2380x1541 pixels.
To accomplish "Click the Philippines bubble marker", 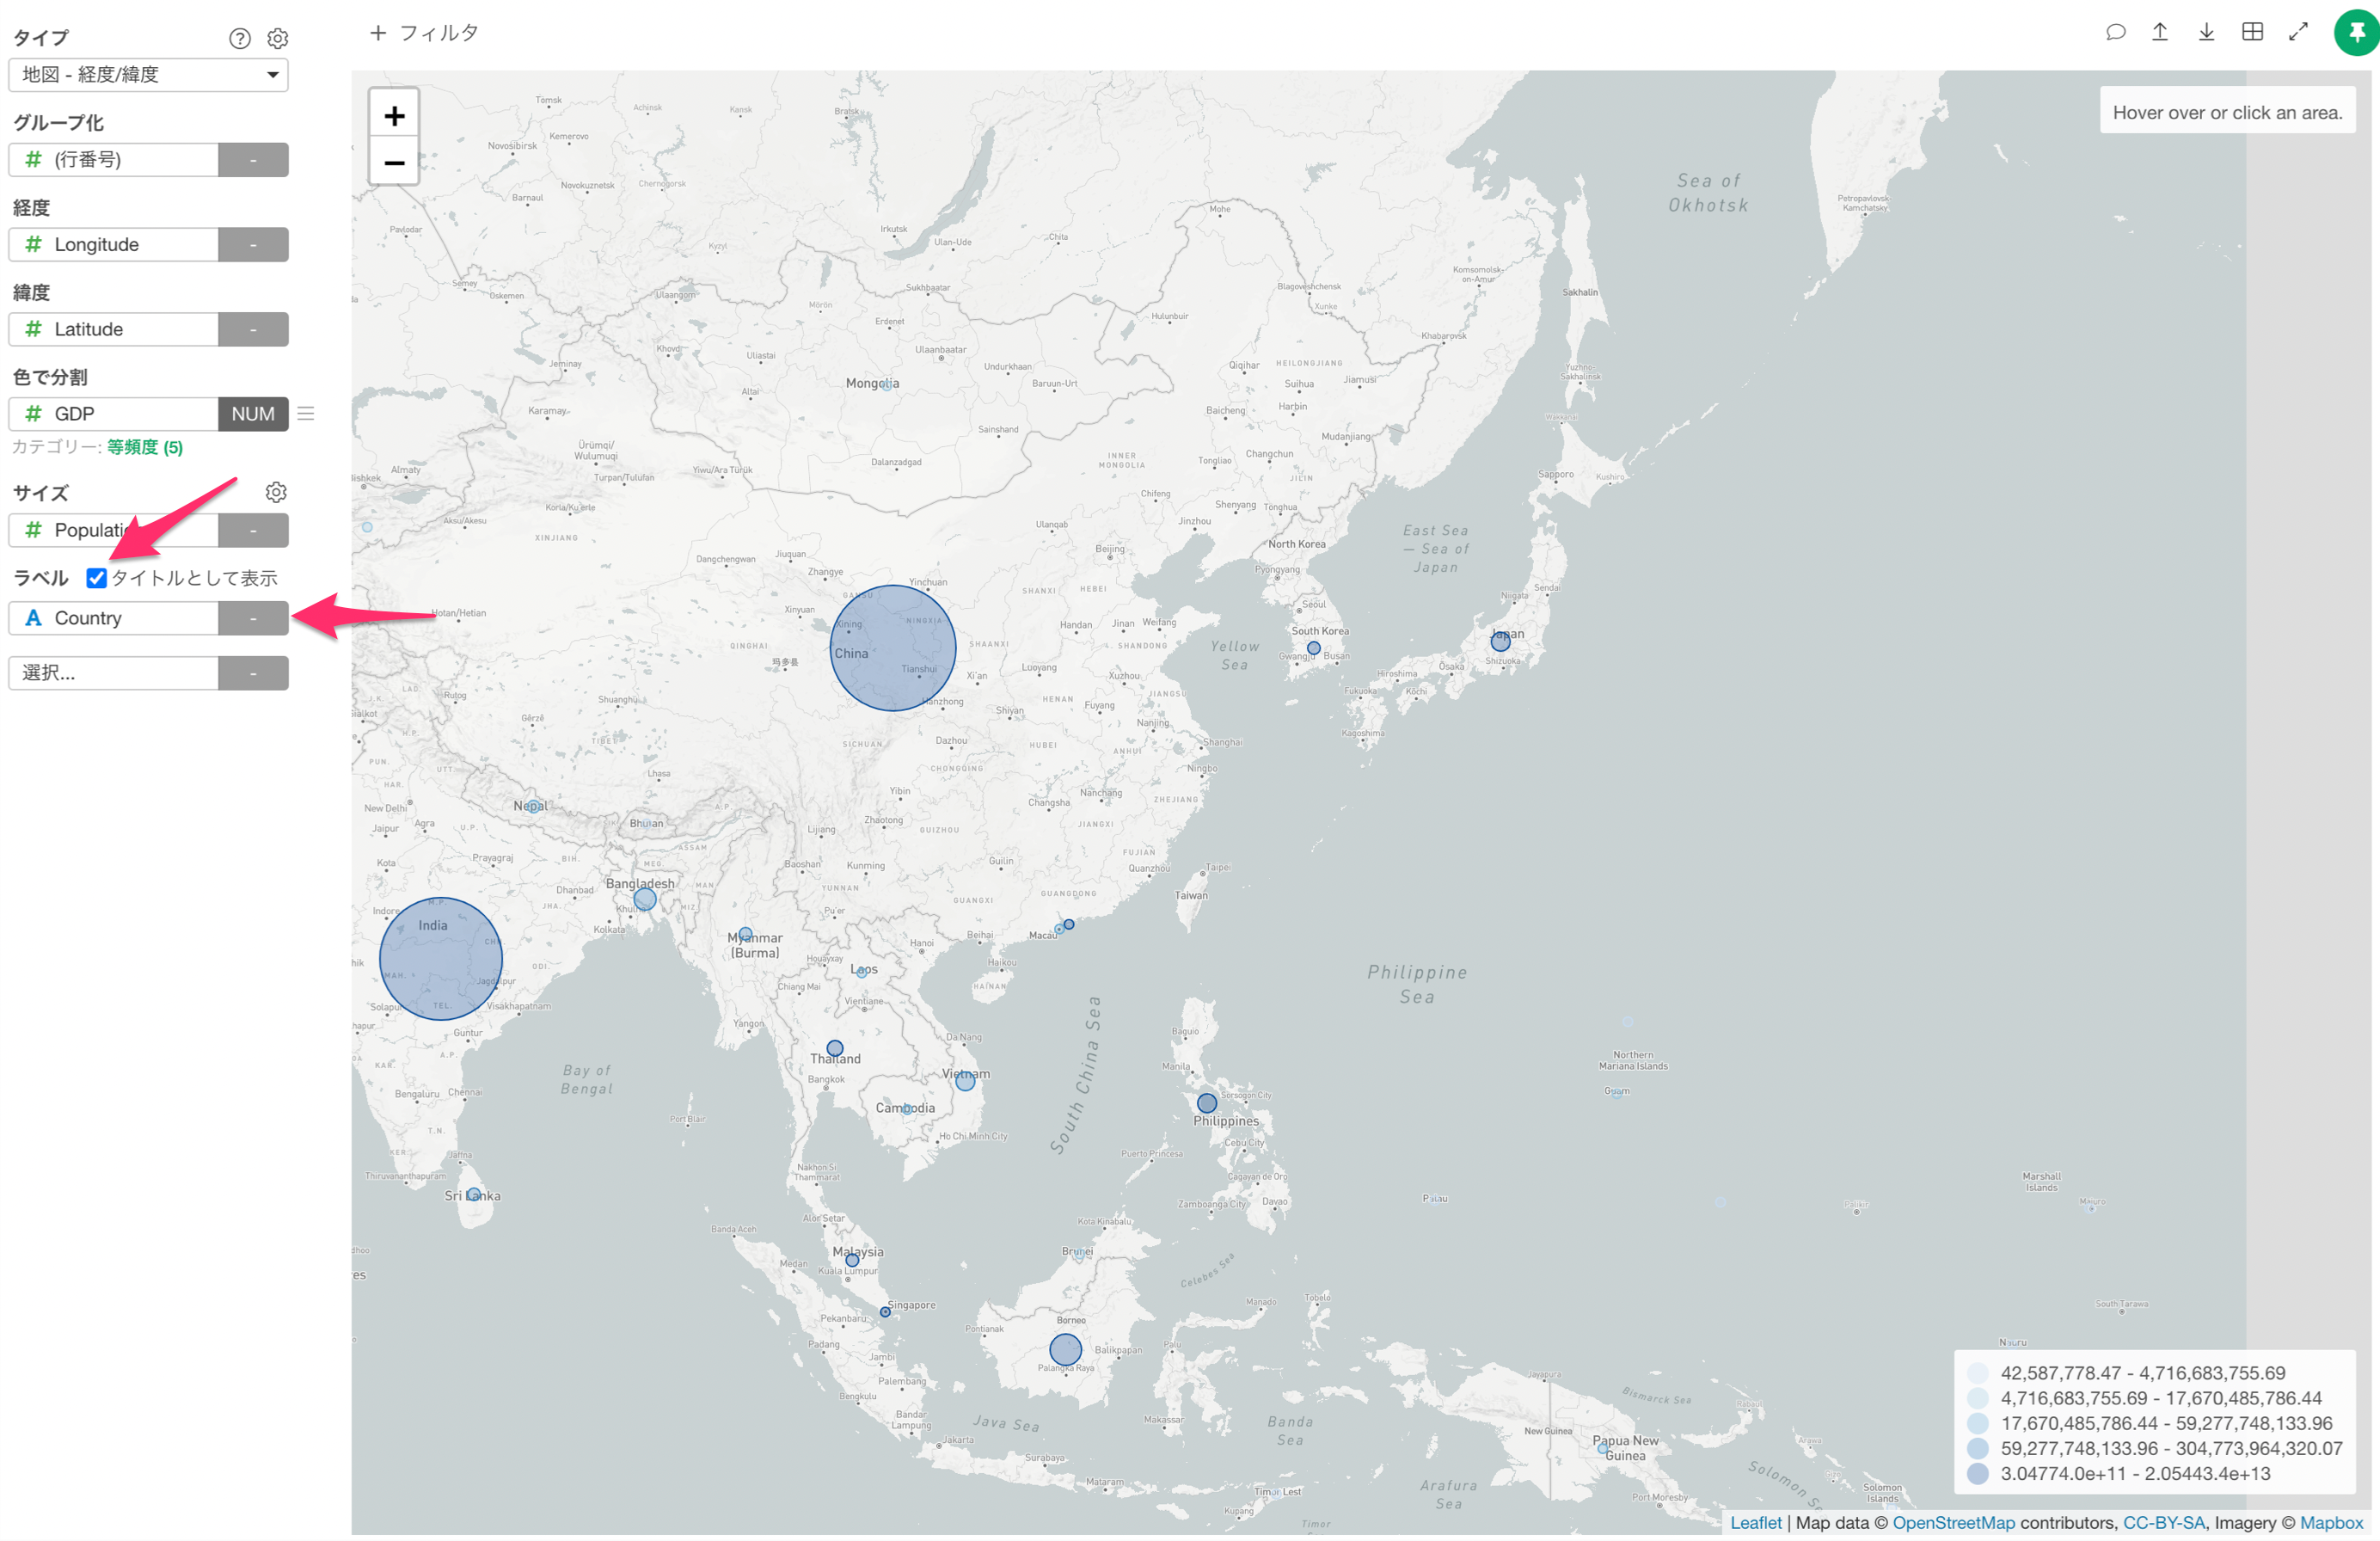I will (x=1207, y=1103).
